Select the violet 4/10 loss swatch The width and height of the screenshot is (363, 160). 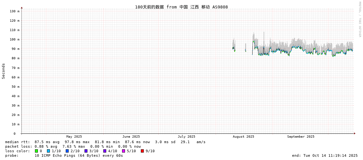pos(105,151)
